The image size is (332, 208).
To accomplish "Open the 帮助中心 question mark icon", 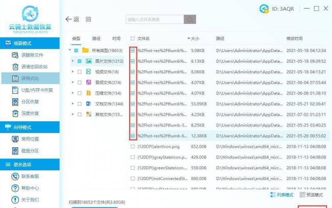I will click(x=15, y=188).
